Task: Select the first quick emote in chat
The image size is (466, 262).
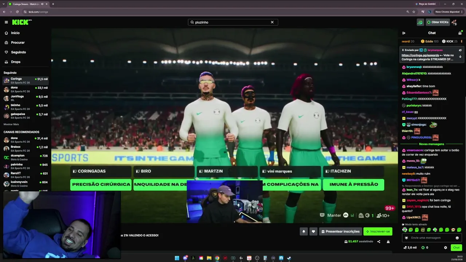Action: (404, 230)
